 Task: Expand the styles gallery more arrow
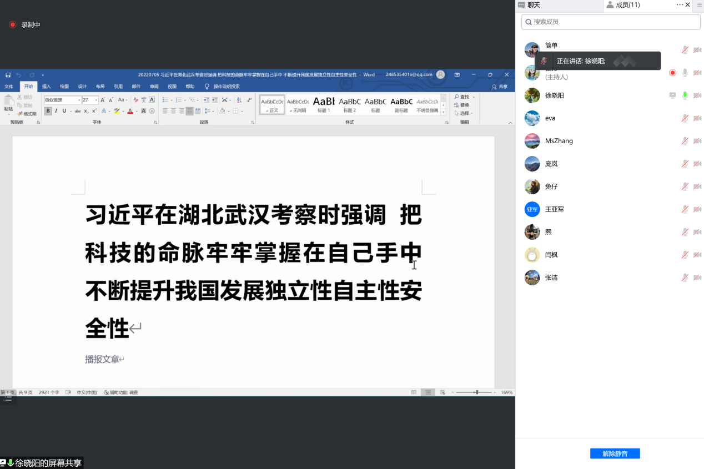point(443,112)
